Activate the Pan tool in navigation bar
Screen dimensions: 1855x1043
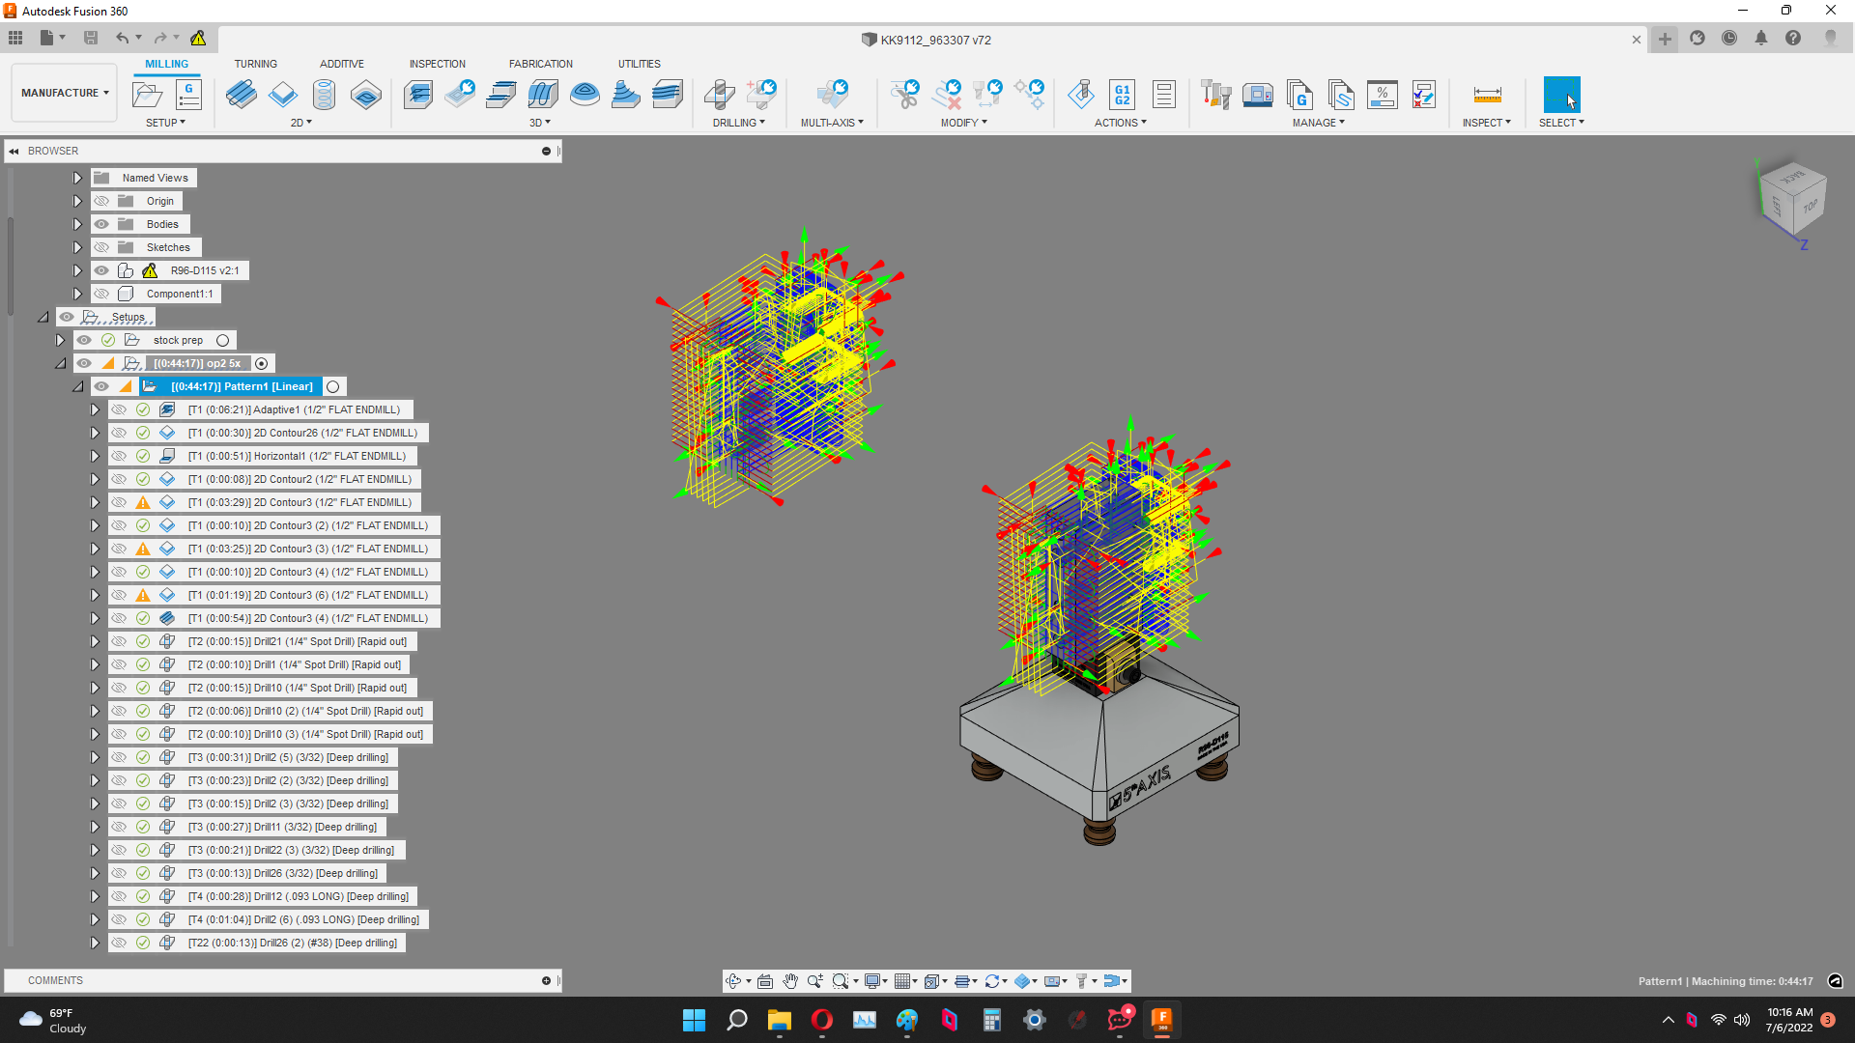tap(790, 980)
